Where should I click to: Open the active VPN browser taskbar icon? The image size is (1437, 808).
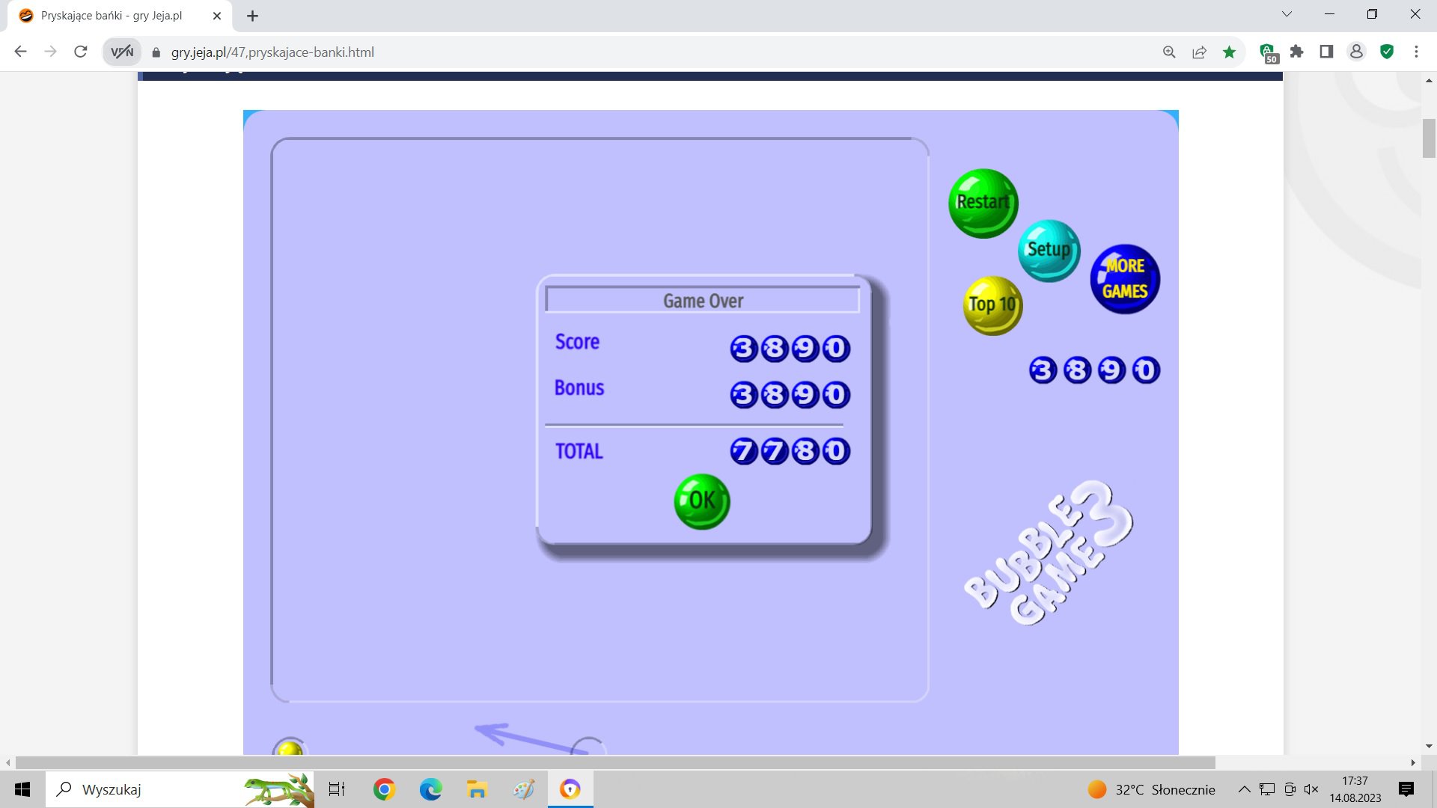[570, 789]
